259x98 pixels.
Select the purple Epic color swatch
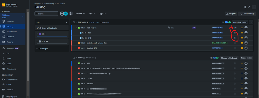point(40,34)
